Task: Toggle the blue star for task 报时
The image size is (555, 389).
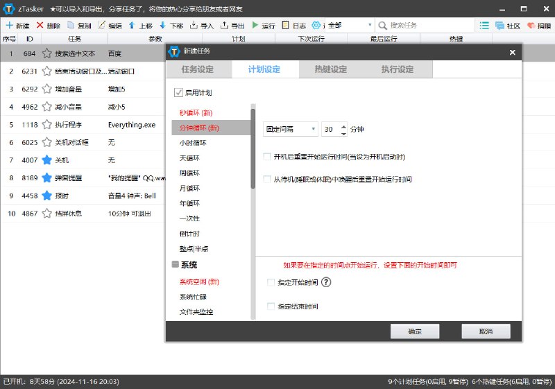Action: [46, 196]
